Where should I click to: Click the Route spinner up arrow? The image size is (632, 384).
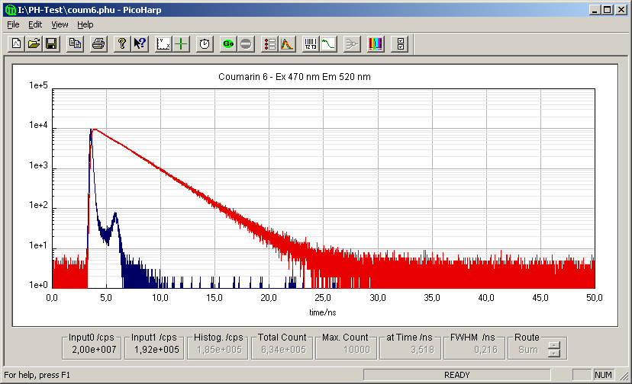click(x=555, y=346)
